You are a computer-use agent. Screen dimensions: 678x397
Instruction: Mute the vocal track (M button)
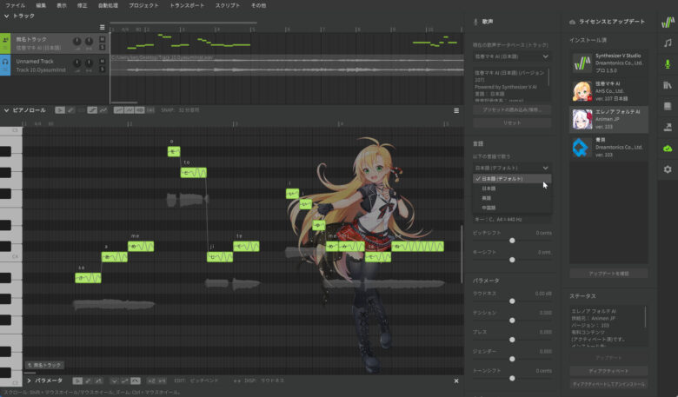102,39
